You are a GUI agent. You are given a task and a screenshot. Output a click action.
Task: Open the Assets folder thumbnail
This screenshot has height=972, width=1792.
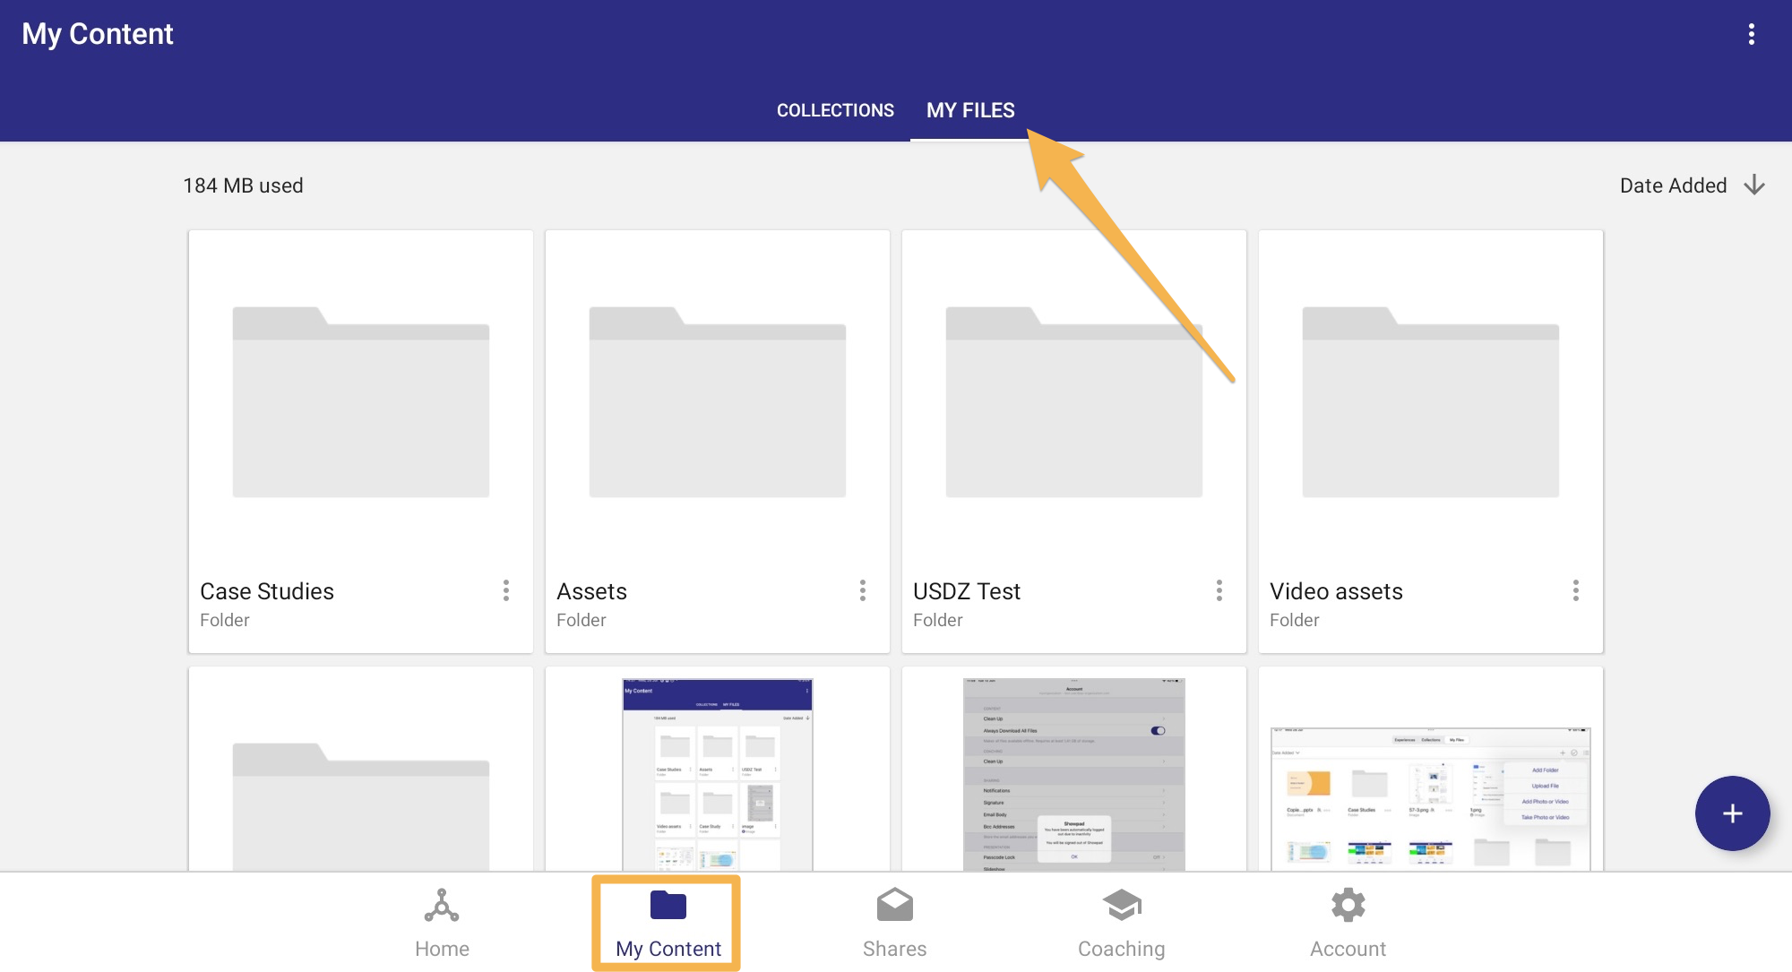pos(718,401)
